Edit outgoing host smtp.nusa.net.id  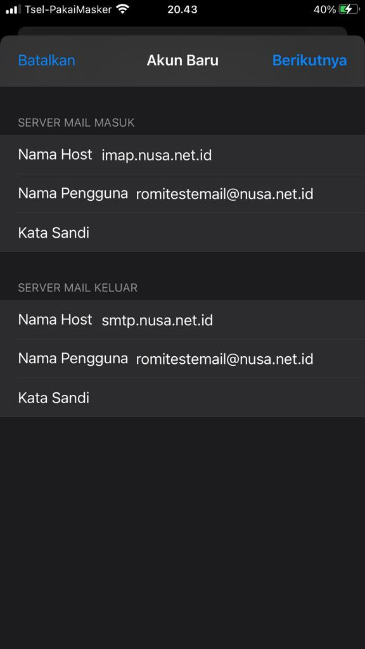click(182, 320)
